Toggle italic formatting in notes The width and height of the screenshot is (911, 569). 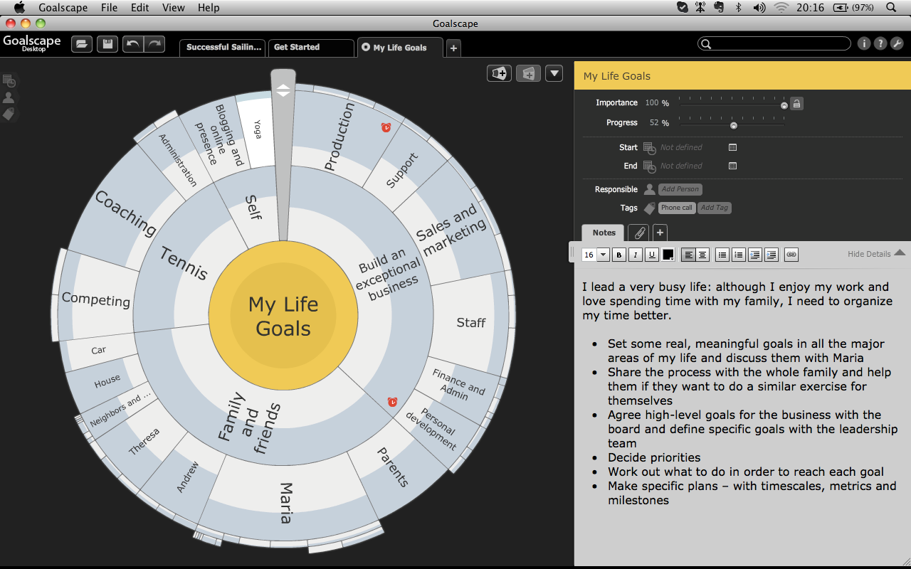[636, 255]
